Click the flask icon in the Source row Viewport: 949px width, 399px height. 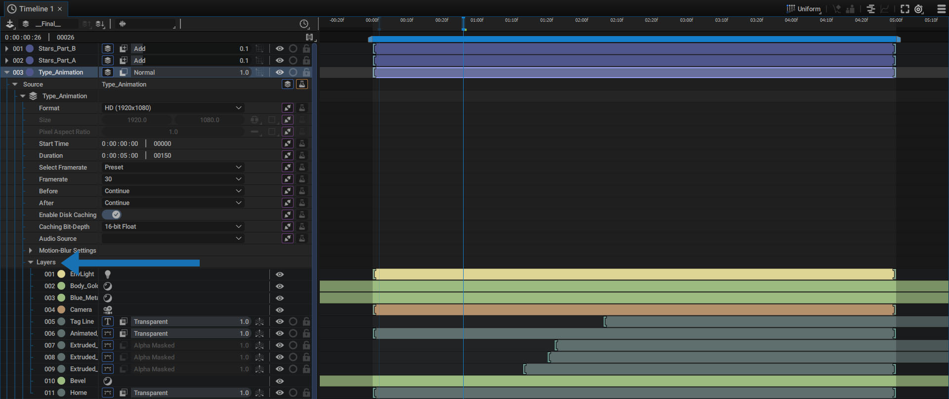tap(302, 84)
